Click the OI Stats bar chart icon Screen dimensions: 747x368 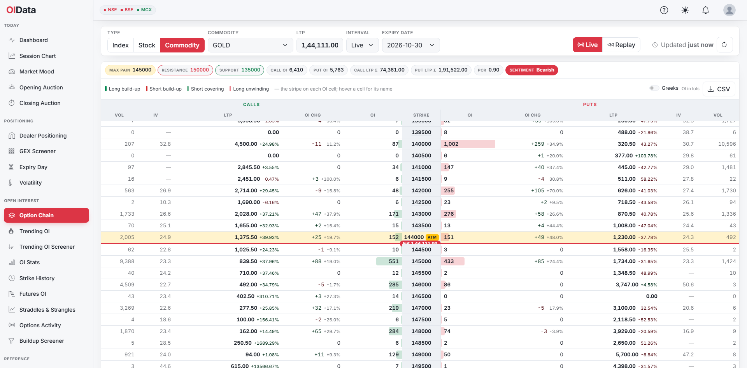pyautogui.click(x=12, y=262)
